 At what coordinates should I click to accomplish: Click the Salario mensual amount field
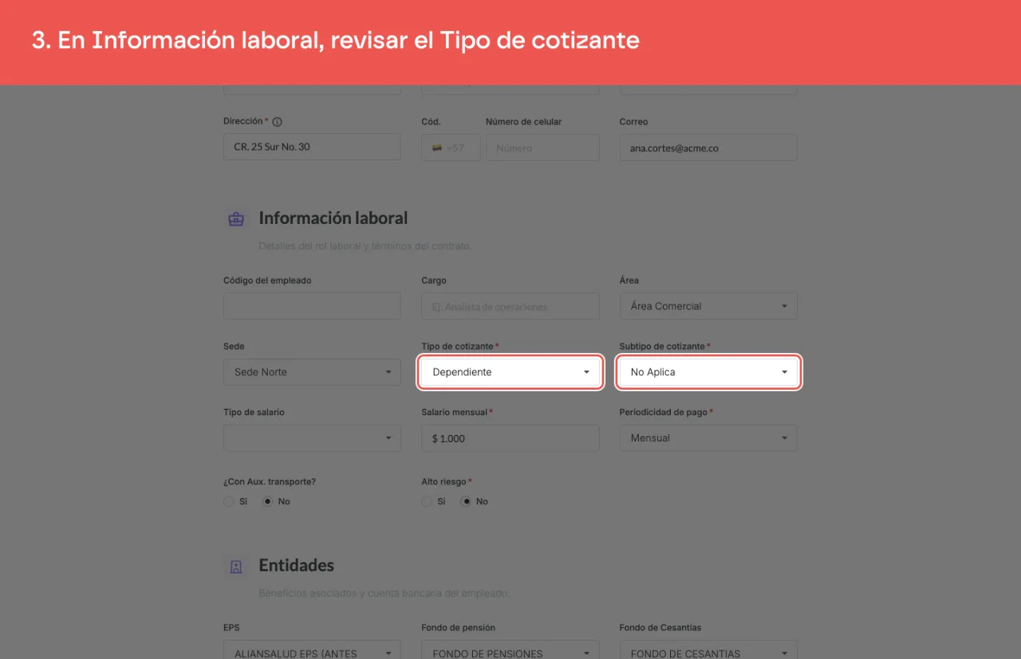point(510,438)
